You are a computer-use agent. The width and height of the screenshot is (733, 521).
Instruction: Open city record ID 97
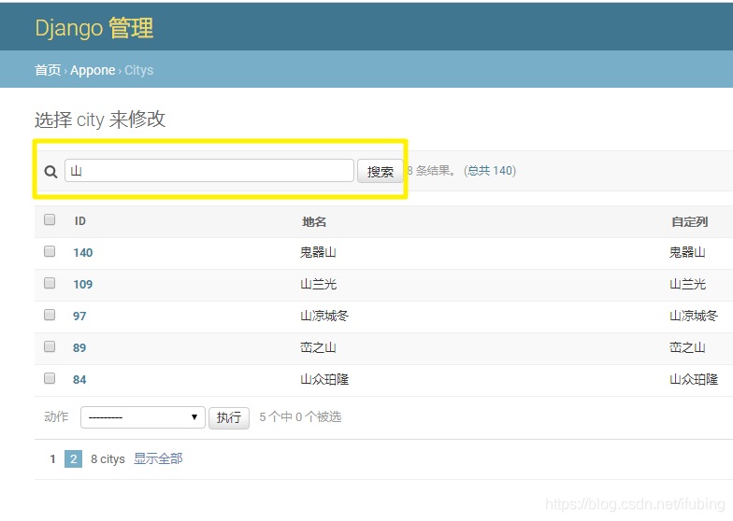pos(79,316)
